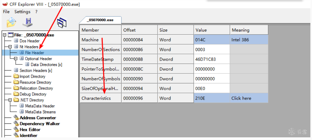Collapse the Nt Headers tree node

10,47
